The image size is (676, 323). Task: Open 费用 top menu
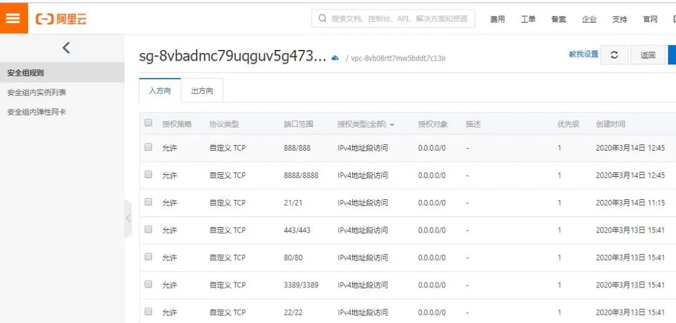point(498,19)
